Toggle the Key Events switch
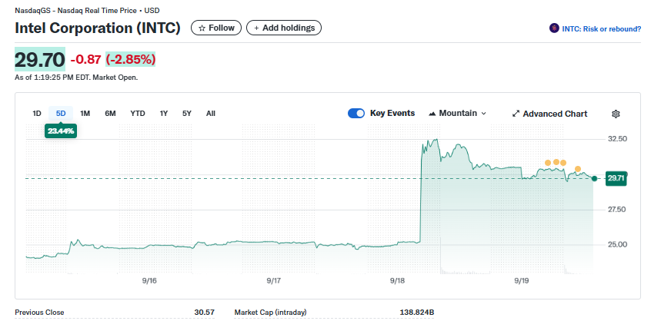This screenshot has height=321, width=651. 356,114
